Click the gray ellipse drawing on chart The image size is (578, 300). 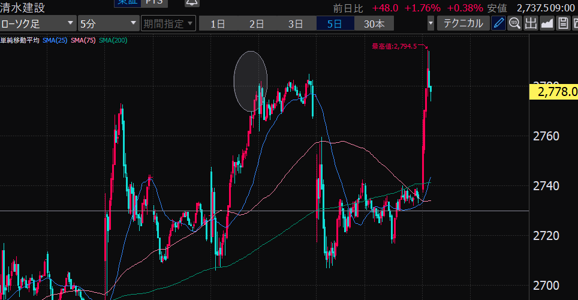tap(250, 81)
